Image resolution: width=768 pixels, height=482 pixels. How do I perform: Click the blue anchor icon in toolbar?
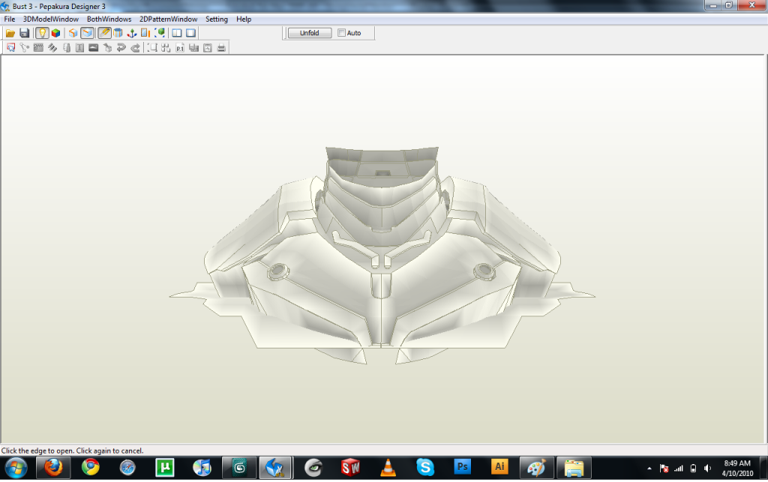(131, 33)
